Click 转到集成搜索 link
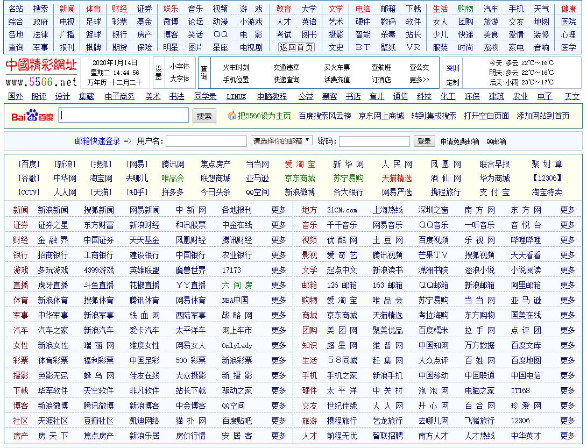Viewport: 587px width, 448px height. coord(434,116)
